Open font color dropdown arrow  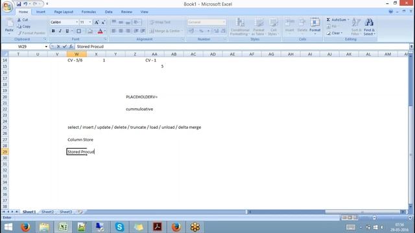pos(105,31)
